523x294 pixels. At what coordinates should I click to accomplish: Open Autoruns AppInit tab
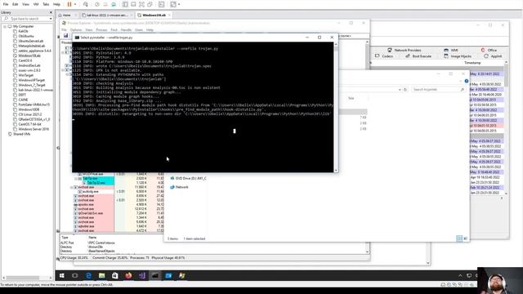tap(493, 56)
